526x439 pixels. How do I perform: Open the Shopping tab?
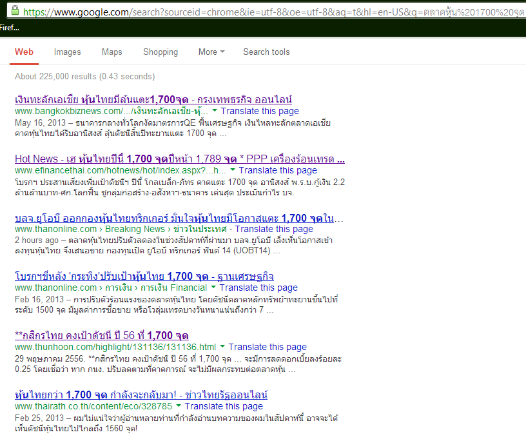[161, 52]
